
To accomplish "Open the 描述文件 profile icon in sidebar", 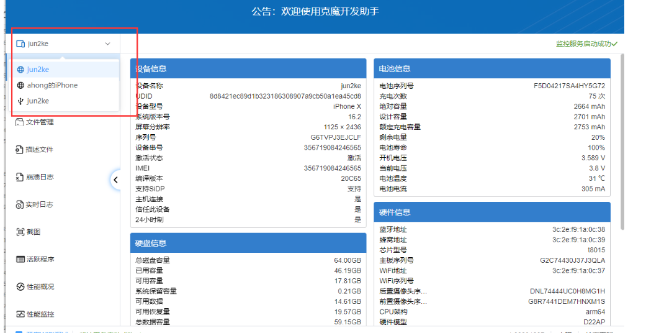I will 19,149.
